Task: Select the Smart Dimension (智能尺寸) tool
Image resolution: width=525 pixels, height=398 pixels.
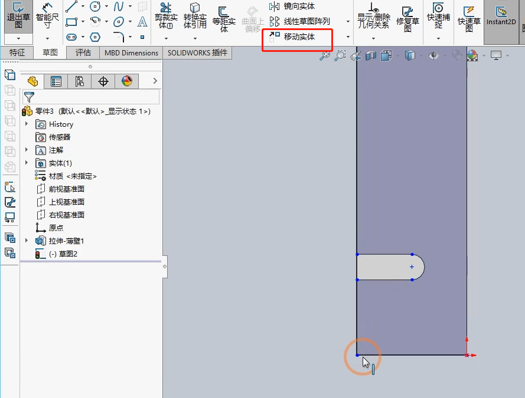Action: tap(47, 17)
